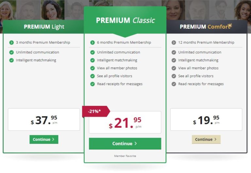The width and height of the screenshot is (251, 173).
Task: Click checkmark next to Read receipts in Classic plan
Action: (x=92, y=84)
